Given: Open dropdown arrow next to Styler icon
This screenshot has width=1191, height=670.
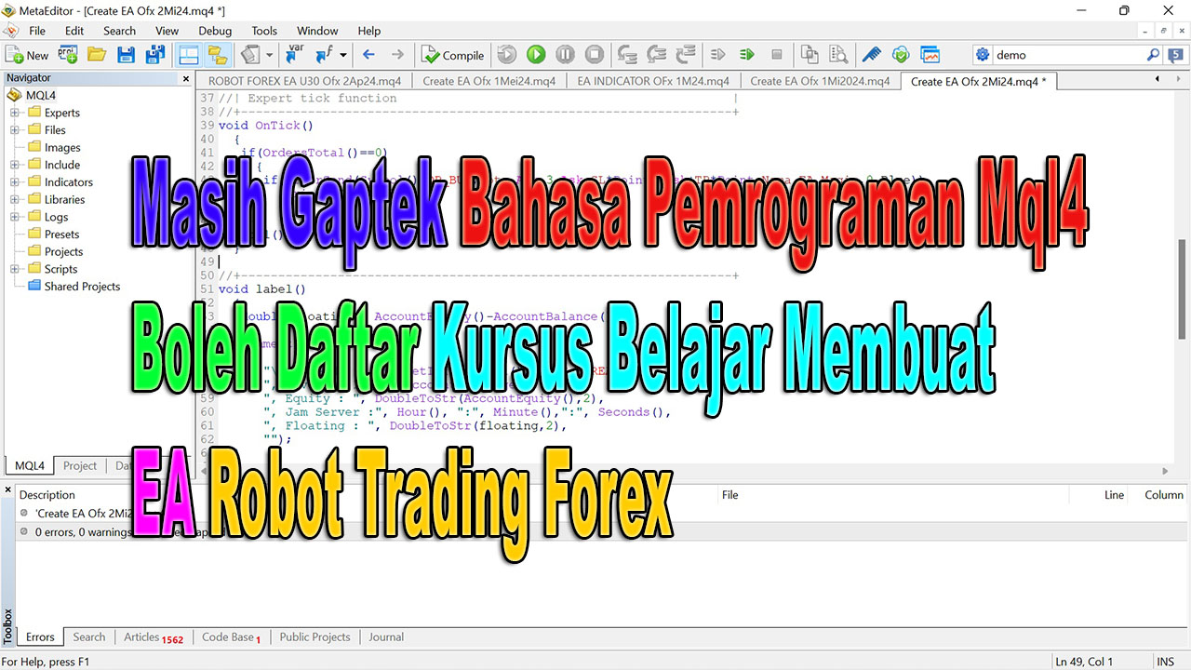Looking at the screenshot, I should (x=269, y=55).
